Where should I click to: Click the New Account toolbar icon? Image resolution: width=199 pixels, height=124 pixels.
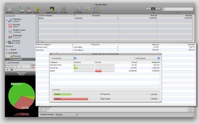pyautogui.click(x=9, y=9)
